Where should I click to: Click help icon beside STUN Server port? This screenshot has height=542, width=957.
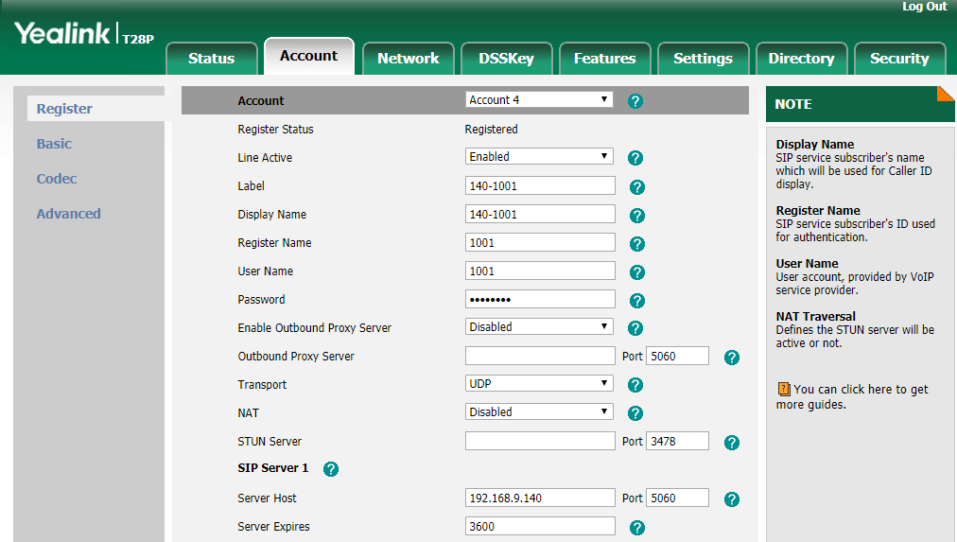(x=731, y=443)
